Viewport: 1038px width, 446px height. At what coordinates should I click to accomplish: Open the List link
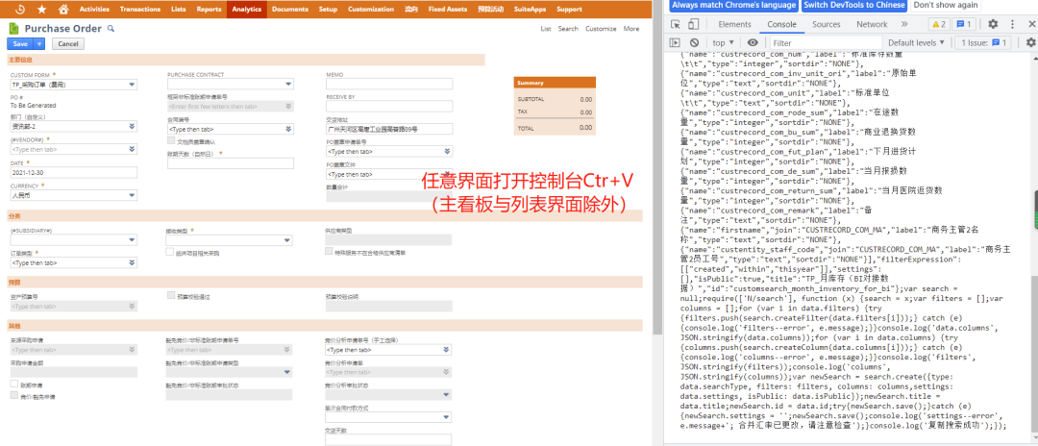click(x=546, y=29)
